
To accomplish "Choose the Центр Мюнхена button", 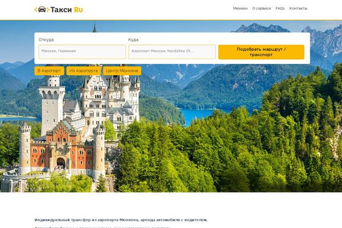I will [x=122, y=71].
